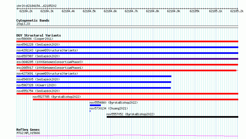Click the red bar under esv2665017
The image size is (246, 139).
[128, 70]
